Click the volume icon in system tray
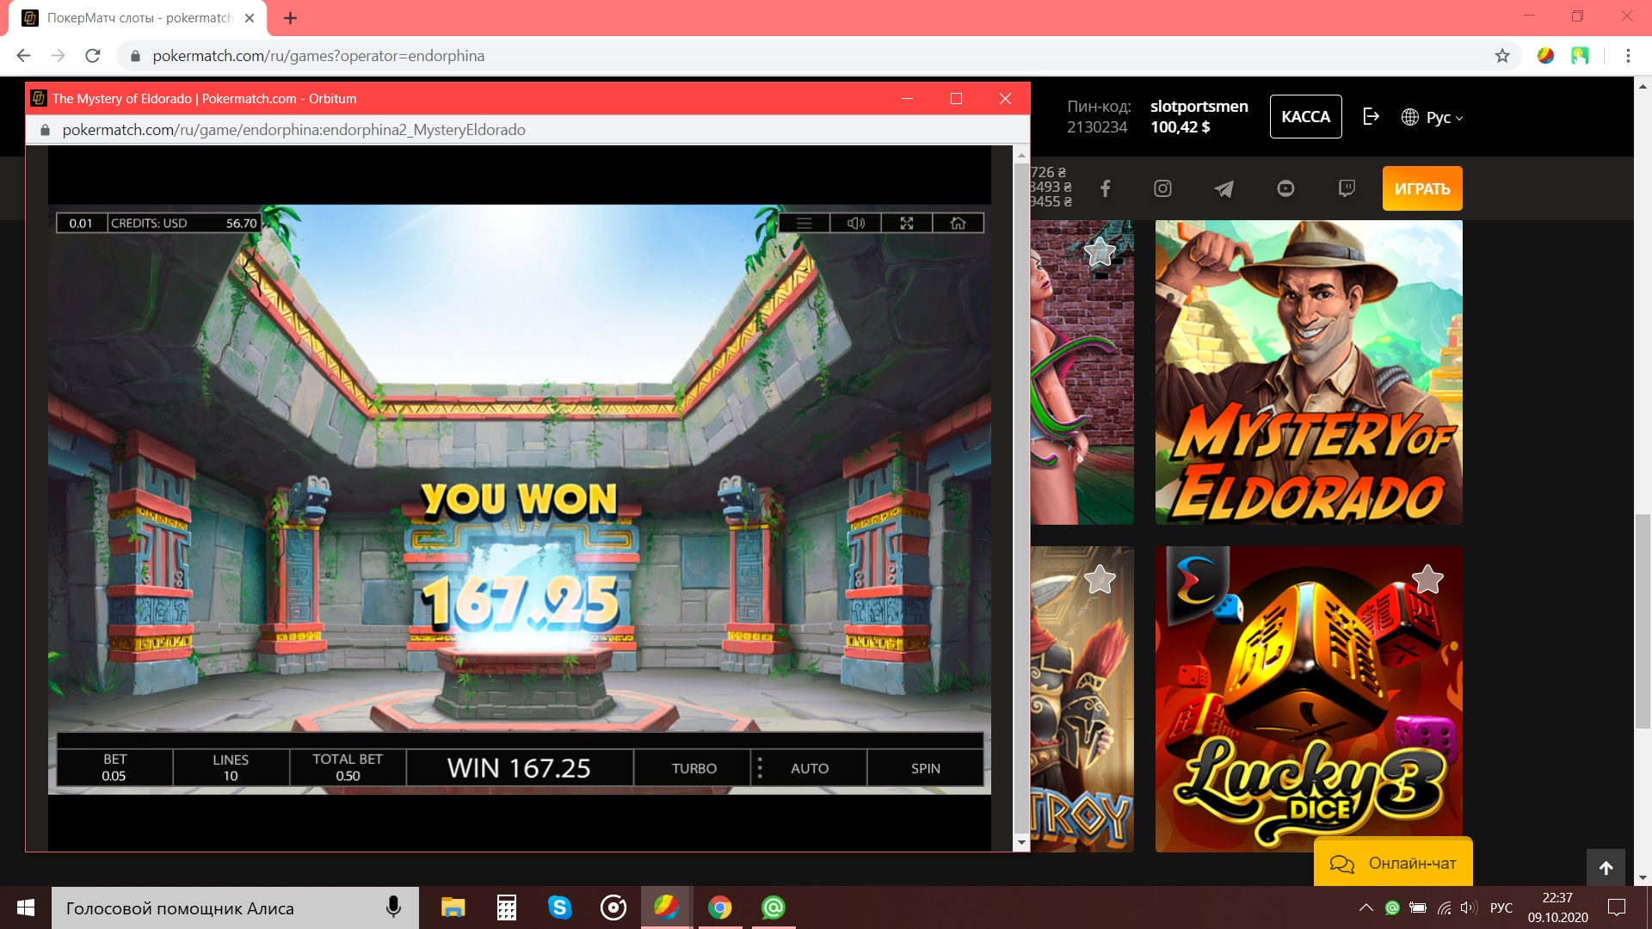This screenshot has width=1652, height=929. point(1468,907)
